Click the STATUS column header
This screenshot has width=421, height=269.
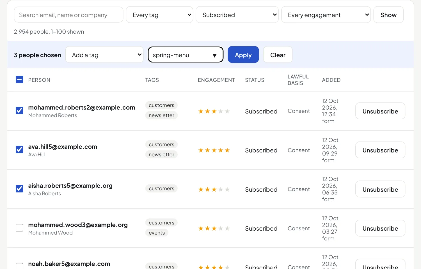(255, 80)
